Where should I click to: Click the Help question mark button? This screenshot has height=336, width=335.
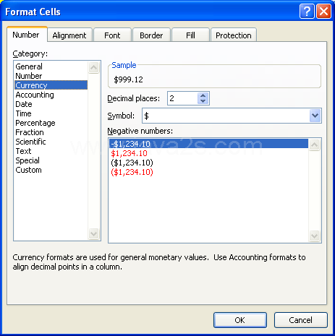click(x=307, y=12)
